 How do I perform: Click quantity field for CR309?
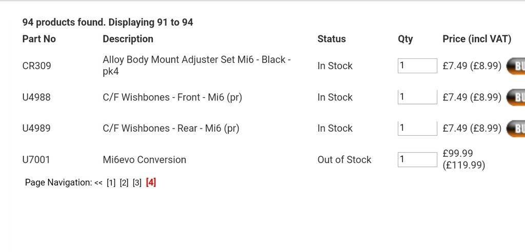(x=417, y=66)
